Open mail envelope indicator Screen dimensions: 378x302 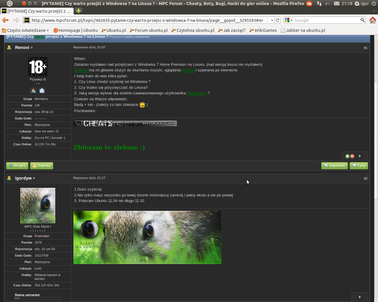pos(337,4)
